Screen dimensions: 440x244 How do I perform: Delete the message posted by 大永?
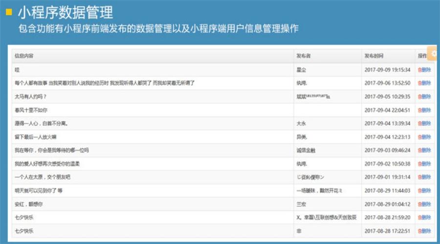[424, 123]
